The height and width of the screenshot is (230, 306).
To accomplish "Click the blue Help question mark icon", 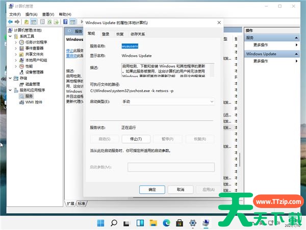I will point(65,22).
